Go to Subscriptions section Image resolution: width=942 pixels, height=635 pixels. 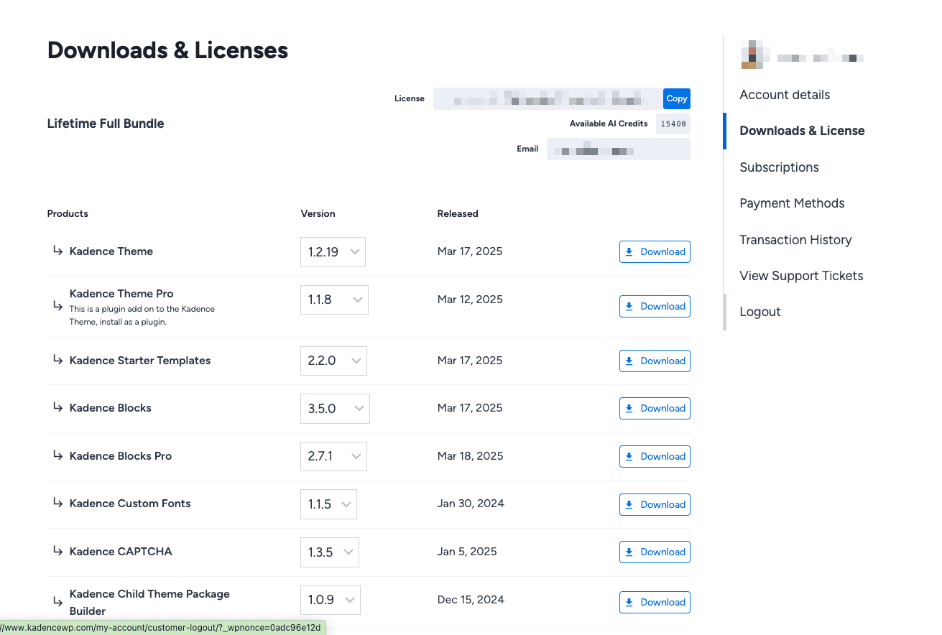779,167
